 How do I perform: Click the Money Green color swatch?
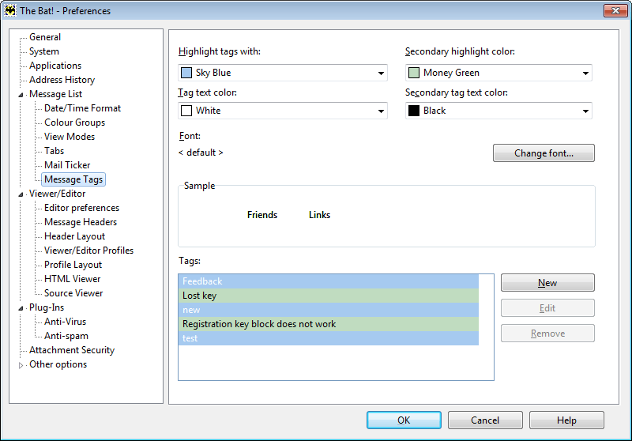(x=414, y=73)
